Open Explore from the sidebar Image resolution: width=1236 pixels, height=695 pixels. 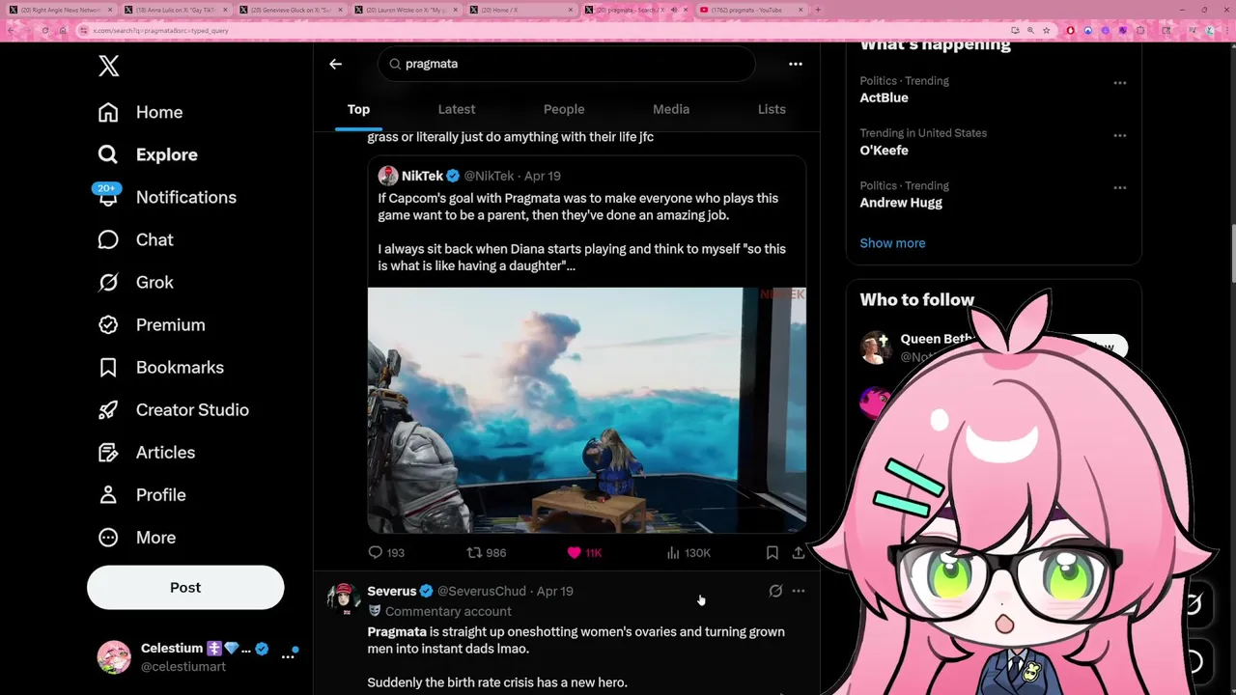point(148,154)
